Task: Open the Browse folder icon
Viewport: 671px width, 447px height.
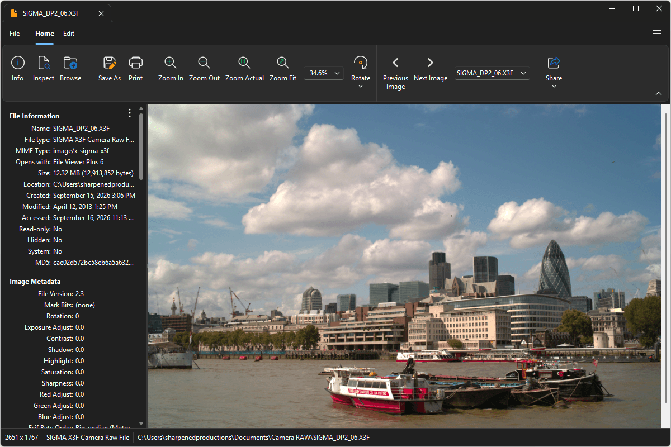Action: [x=70, y=63]
